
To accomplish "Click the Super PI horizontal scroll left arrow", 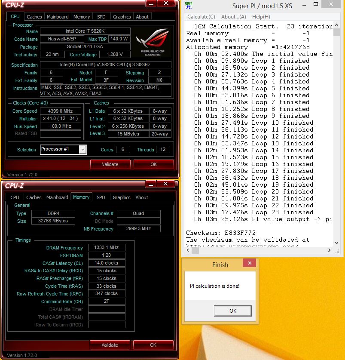I will pyautogui.click(x=188, y=250).
